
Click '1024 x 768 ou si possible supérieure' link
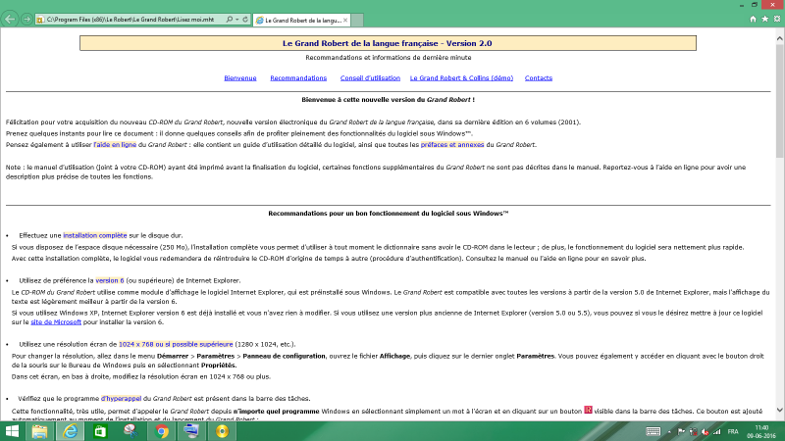(176, 344)
